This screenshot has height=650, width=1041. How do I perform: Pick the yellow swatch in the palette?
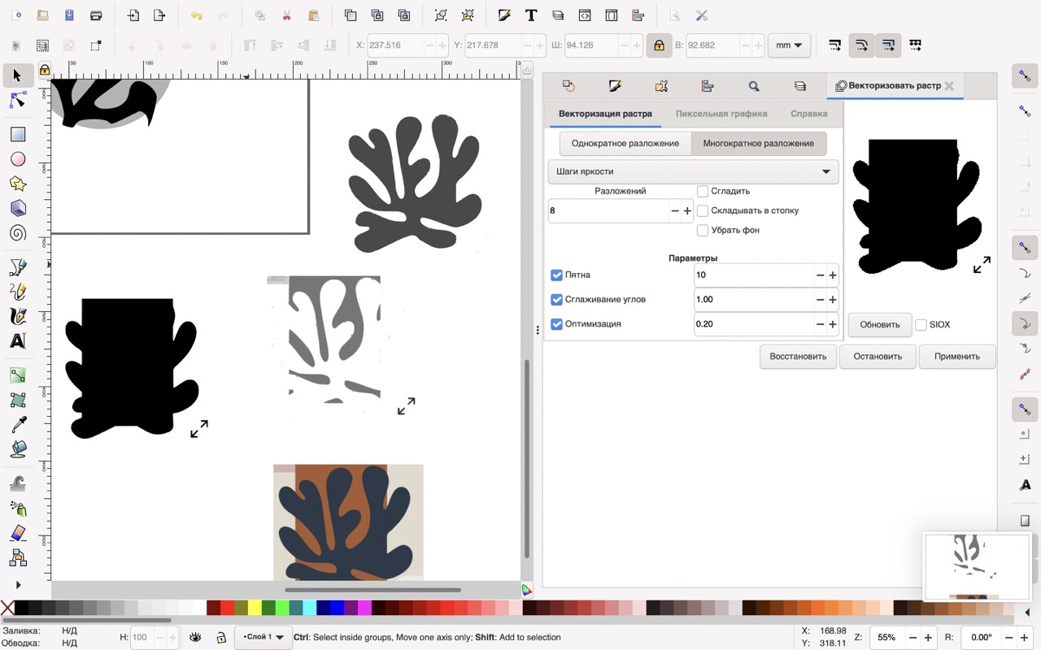click(255, 608)
